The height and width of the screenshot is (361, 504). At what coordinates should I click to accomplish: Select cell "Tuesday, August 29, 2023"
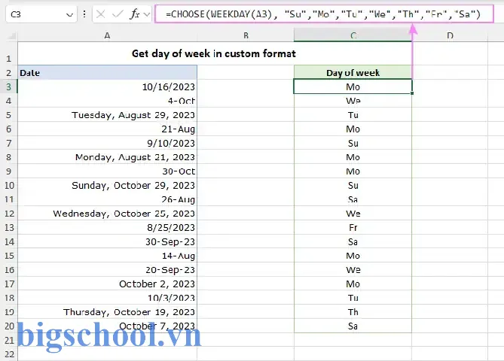[108, 115]
